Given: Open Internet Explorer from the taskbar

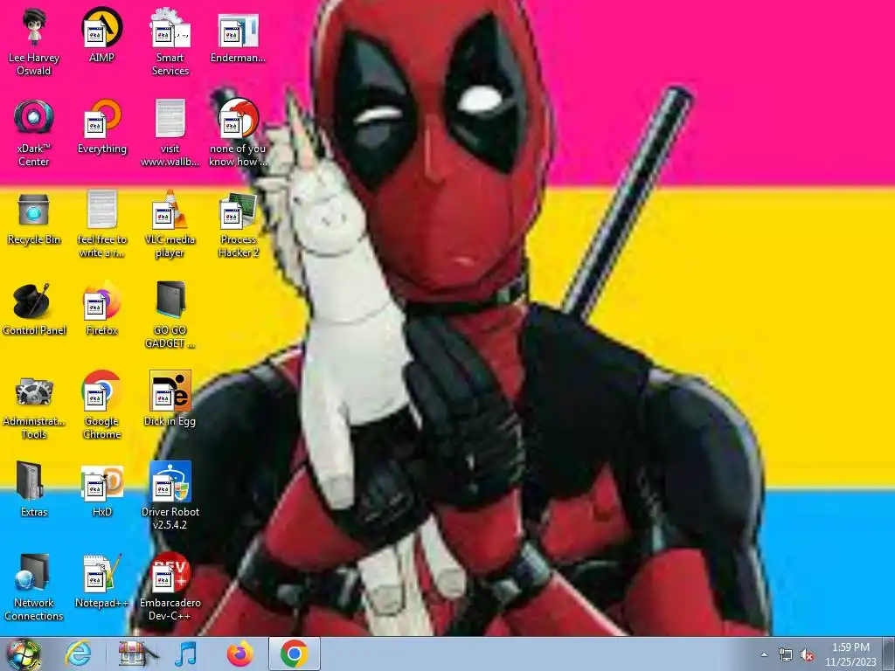Looking at the screenshot, I should pos(78,654).
